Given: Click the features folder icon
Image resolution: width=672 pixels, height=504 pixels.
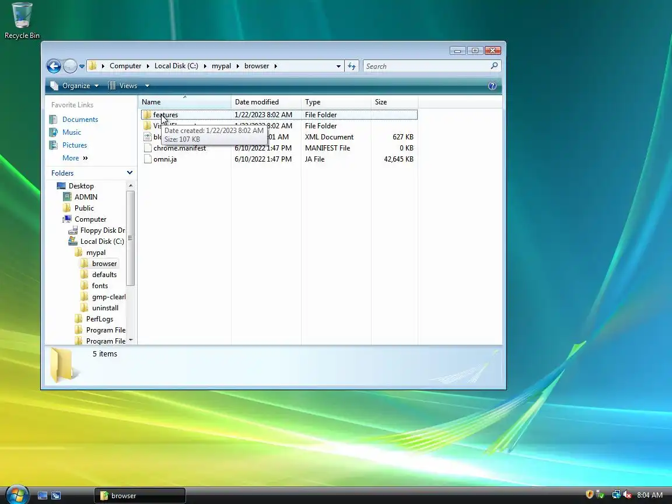Looking at the screenshot, I should (147, 115).
